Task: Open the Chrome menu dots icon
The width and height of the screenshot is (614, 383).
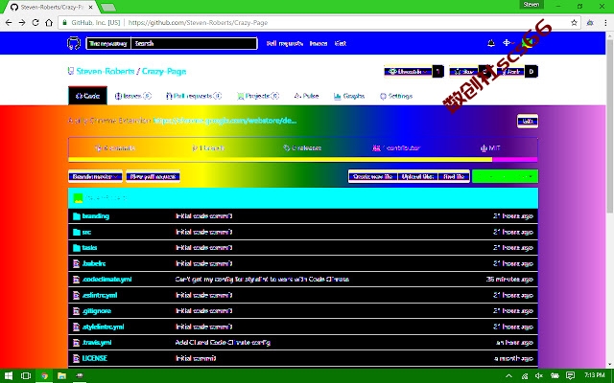Action: click(605, 23)
